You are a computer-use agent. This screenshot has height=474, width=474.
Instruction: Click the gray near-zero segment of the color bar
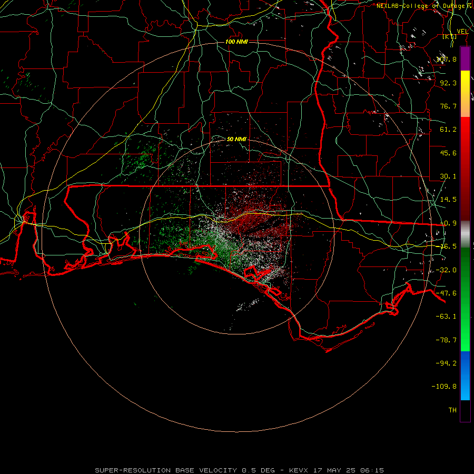tap(465, 234)
